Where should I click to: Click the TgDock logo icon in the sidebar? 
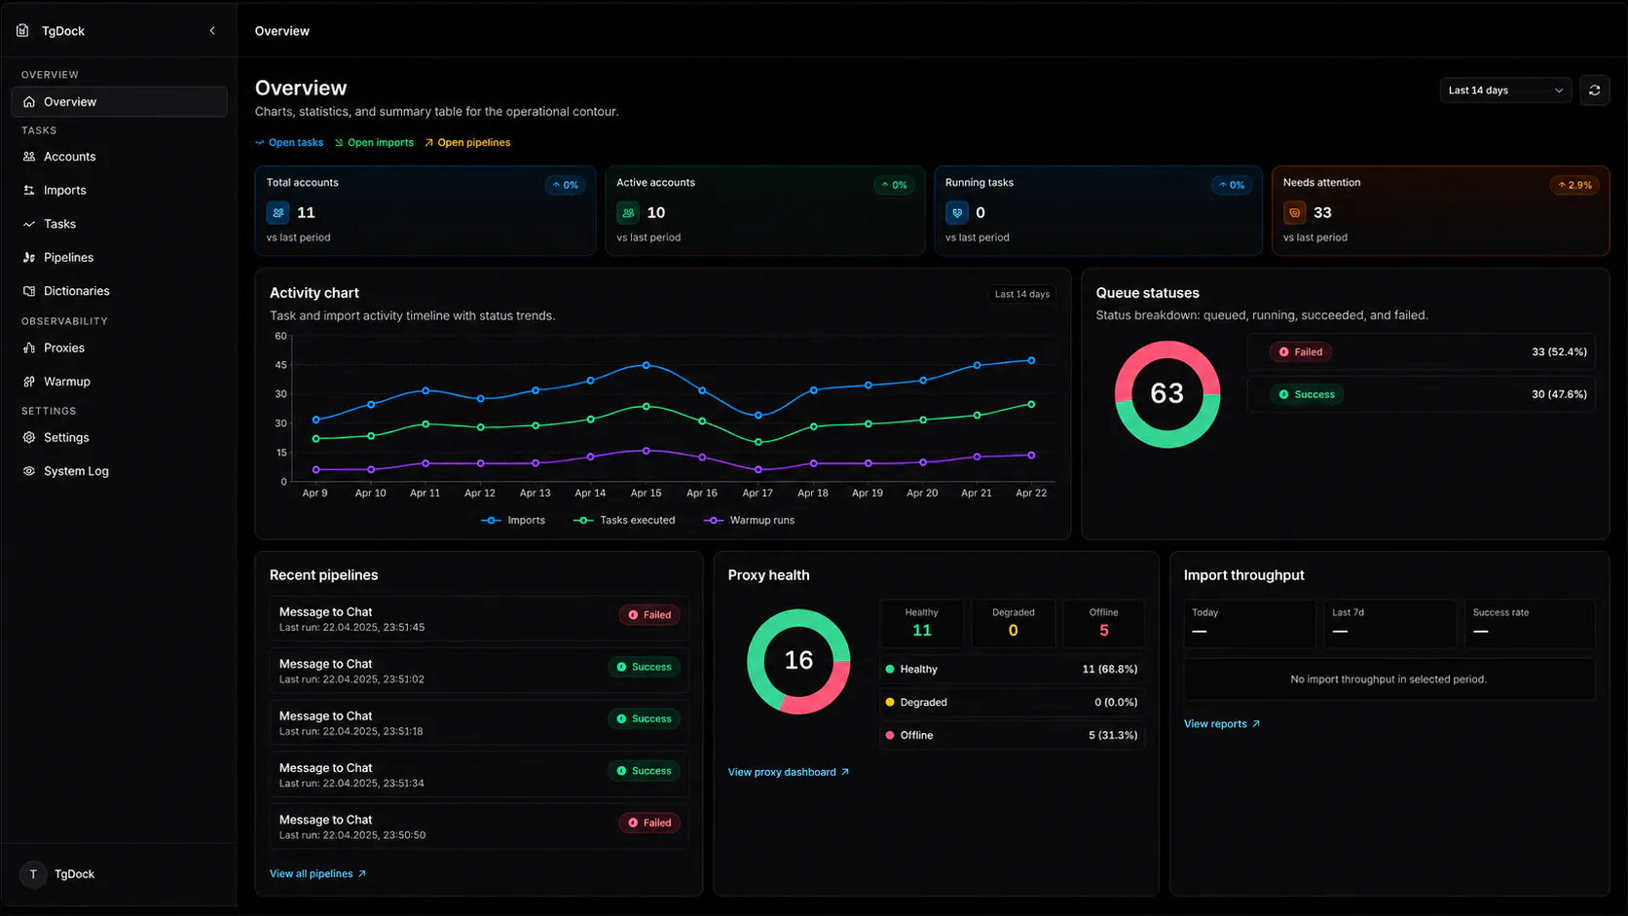[22, 31]
